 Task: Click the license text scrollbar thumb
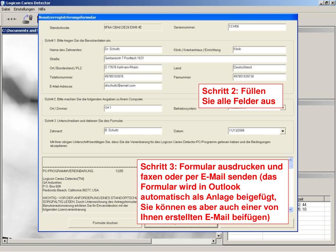[x=291, y=165]
